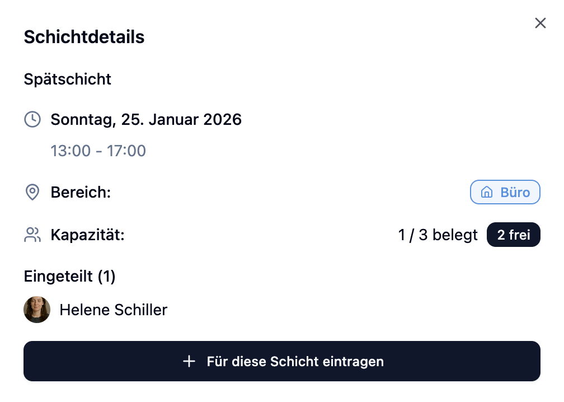Click the date Sonntag, 25. Januar 2026
564x402 pixels.
tap(146, 119)
